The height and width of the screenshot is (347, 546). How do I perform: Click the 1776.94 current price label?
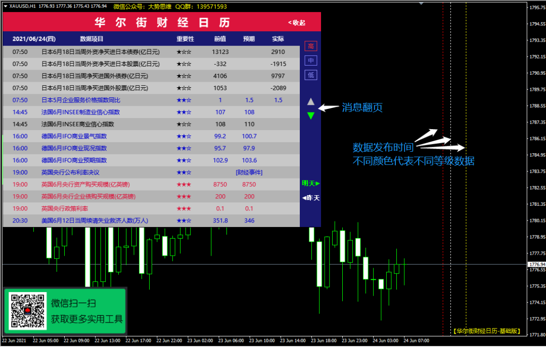coord(536,264)
